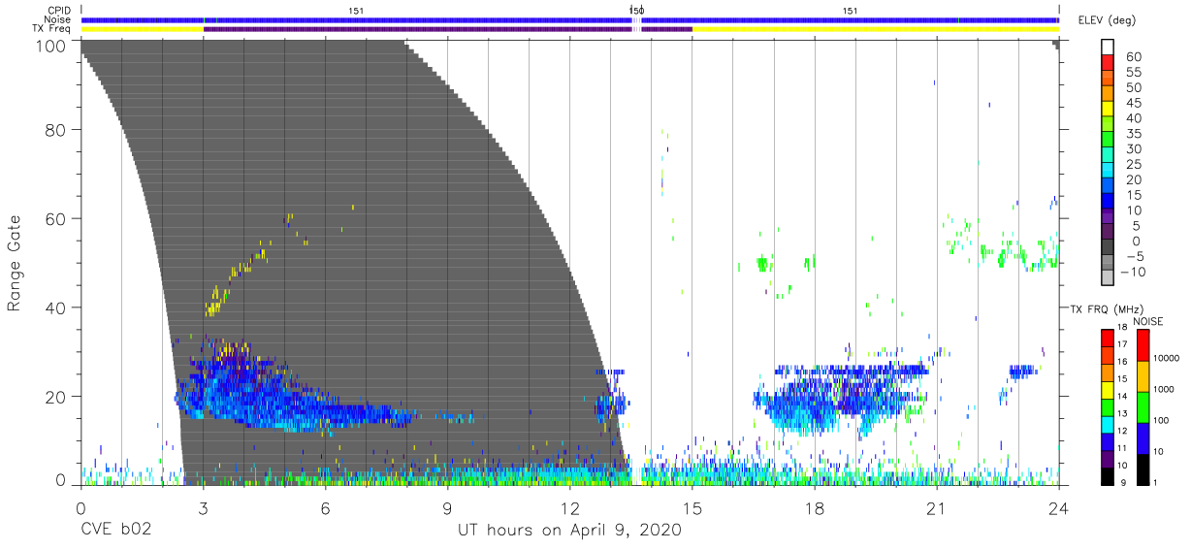Click the '25' value on the ELEV scale
1191x550 pixels.
coord(1133,165)
